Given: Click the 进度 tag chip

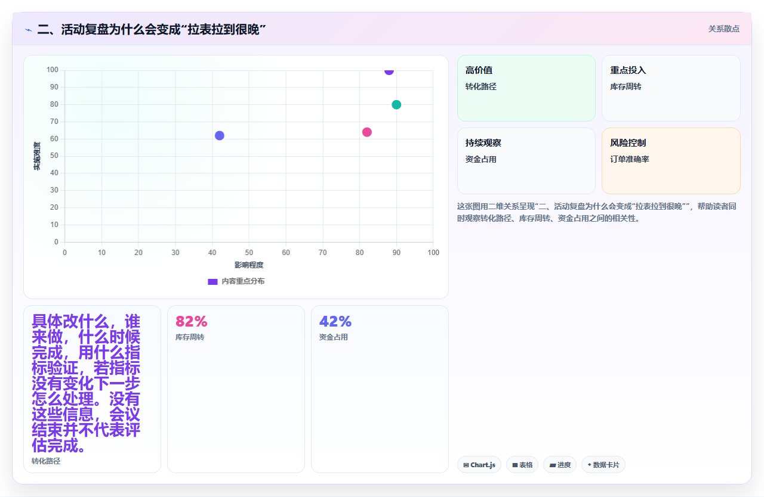Looking at the screenshot, I should tap(560, 465).
